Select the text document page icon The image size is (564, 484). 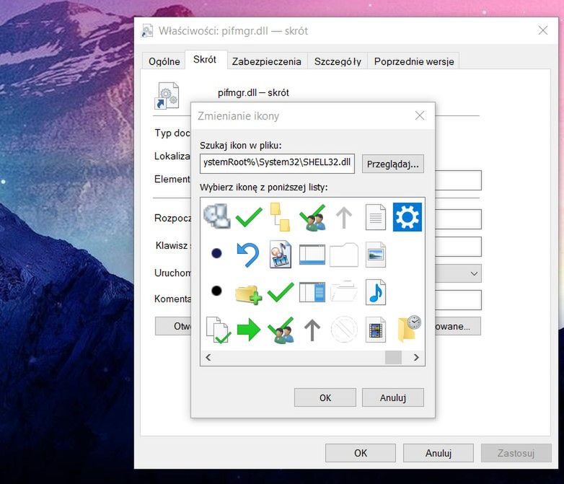pyautogui.click(x=376, y=217)
